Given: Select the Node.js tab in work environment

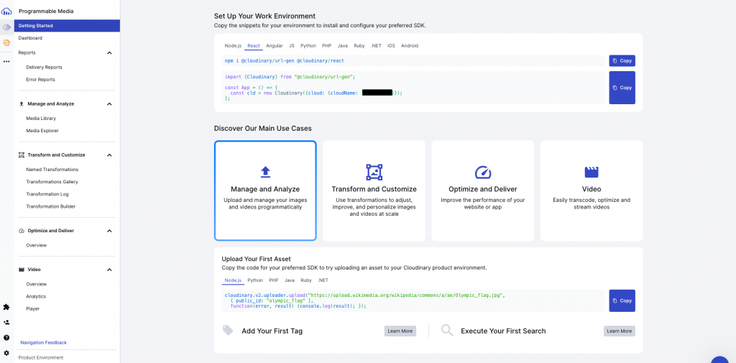Looking at the screenshot, I should (x=233, y=45).
